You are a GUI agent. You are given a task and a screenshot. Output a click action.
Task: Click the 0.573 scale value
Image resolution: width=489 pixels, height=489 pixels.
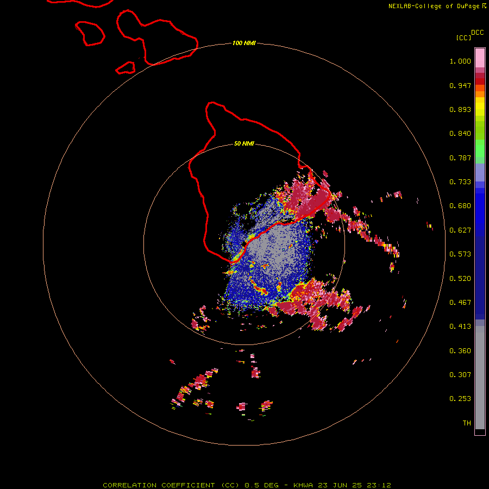tap(460, 254)
